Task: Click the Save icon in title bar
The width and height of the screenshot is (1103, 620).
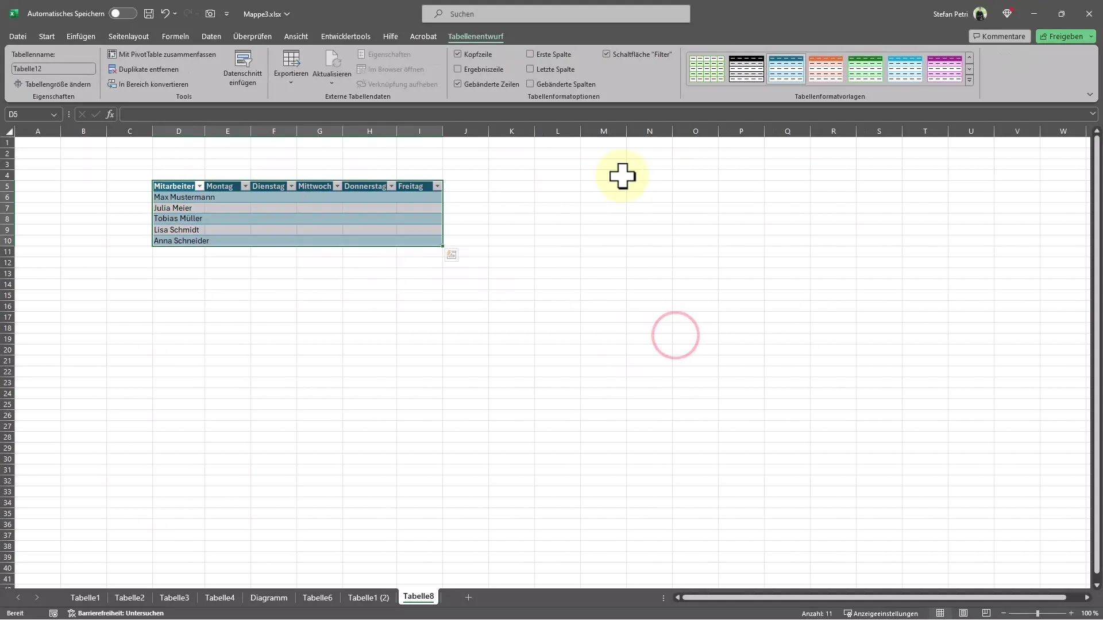Action: coord(149,14)
